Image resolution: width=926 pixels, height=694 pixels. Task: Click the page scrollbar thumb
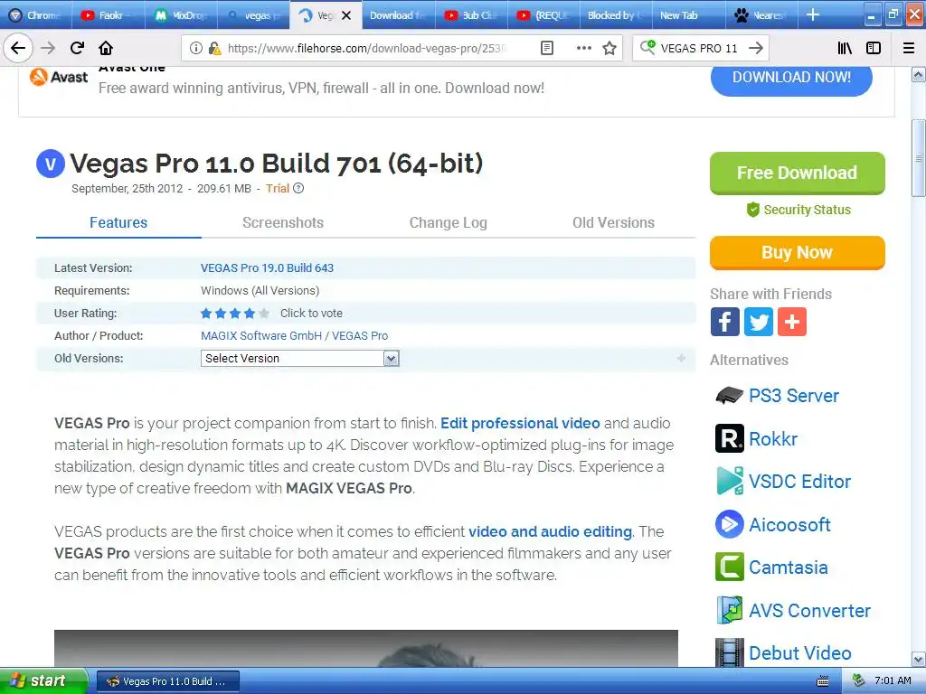(x=918, y=158)
